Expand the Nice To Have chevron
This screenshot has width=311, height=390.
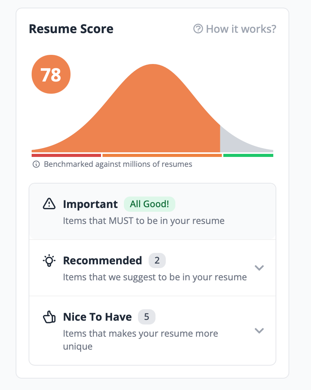(x=259, y=330)
